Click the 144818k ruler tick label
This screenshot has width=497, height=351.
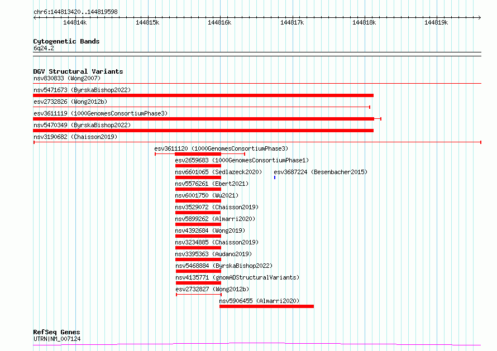pyautogui.click(x=364, y=22)
